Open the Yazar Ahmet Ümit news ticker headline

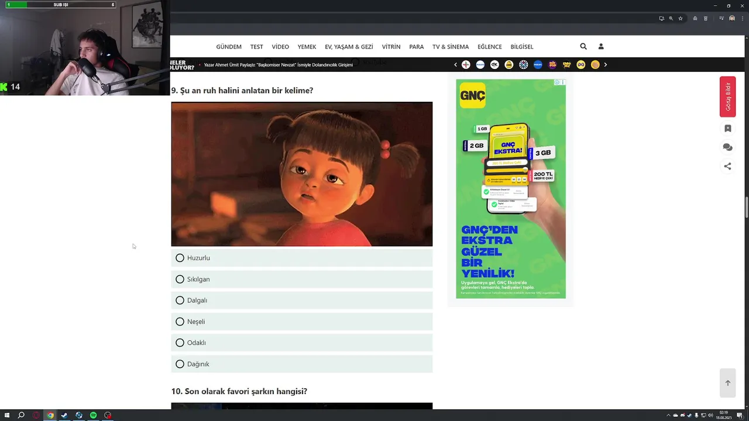(279, 65)
